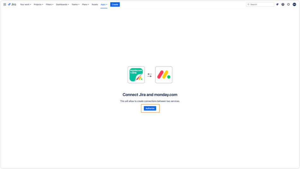Open notifications icon in top bar
The image size is (300, 169).
point(277,4)
